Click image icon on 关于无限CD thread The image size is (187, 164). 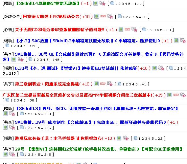121,29
